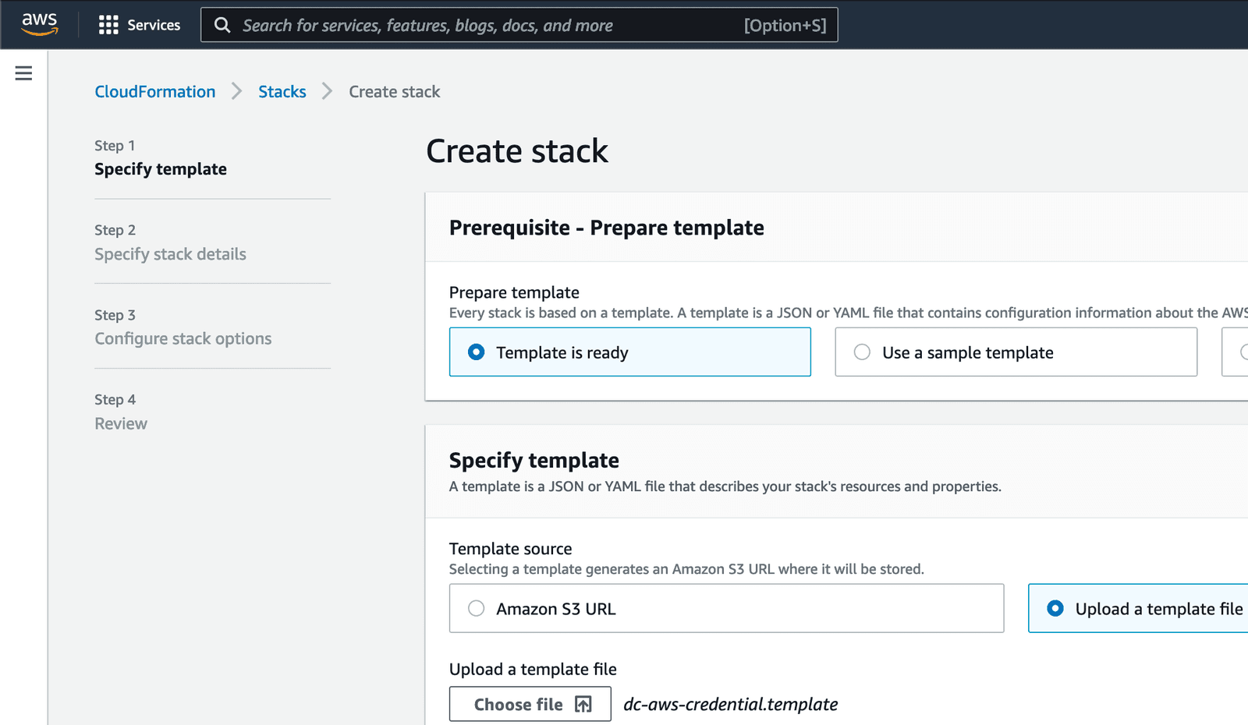This screenshot has height=725, width=1248.
Task: Jump to Step 2 Specify stack details
Action: [x=170, y=253]
